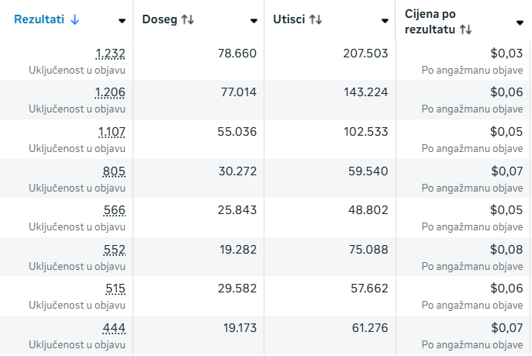The height and width of the screenshot is (356, 532).
Task: Click the 552 results value
Action: pos(114,250)
